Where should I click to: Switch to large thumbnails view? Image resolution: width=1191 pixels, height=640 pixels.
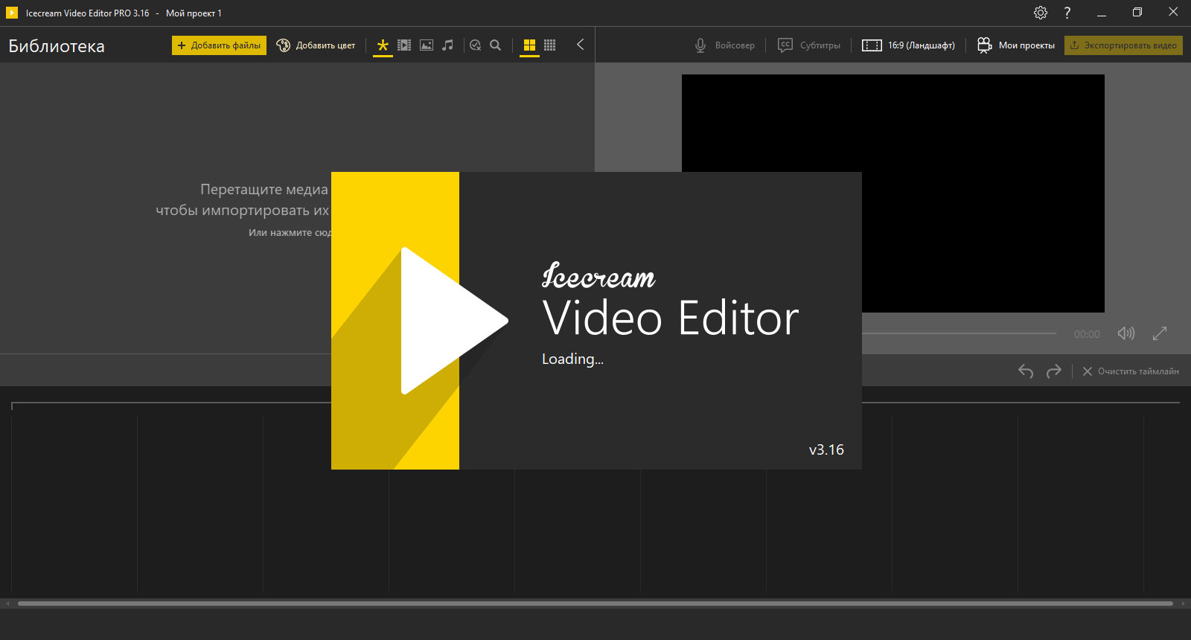tap(529, 45)
